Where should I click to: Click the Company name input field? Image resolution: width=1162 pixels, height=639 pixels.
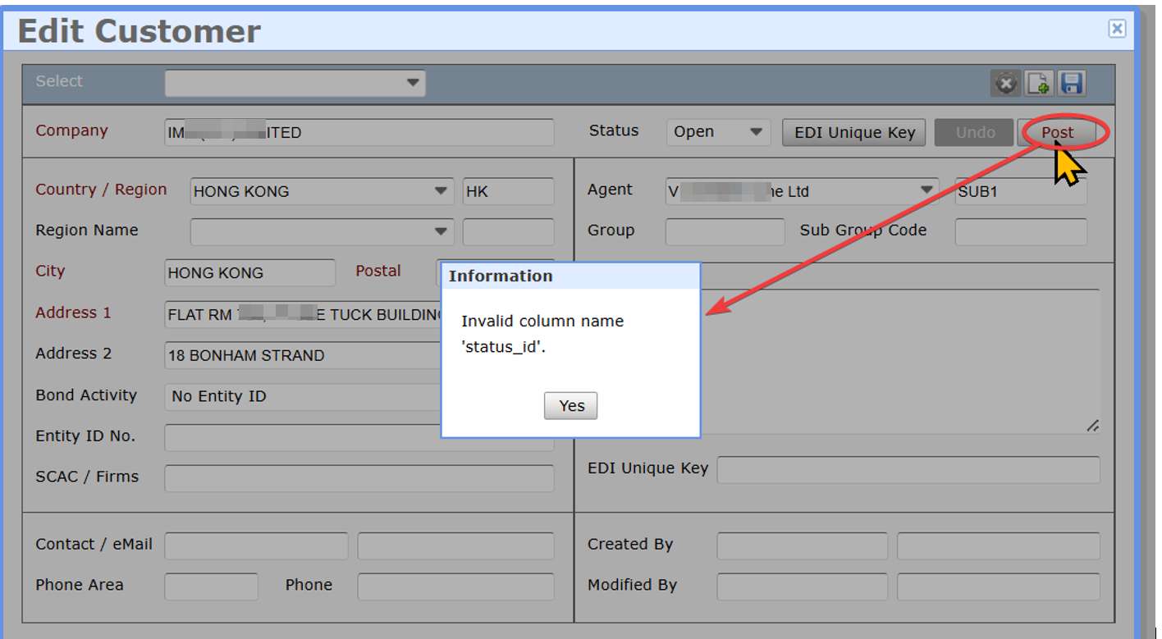pos(359,132)
